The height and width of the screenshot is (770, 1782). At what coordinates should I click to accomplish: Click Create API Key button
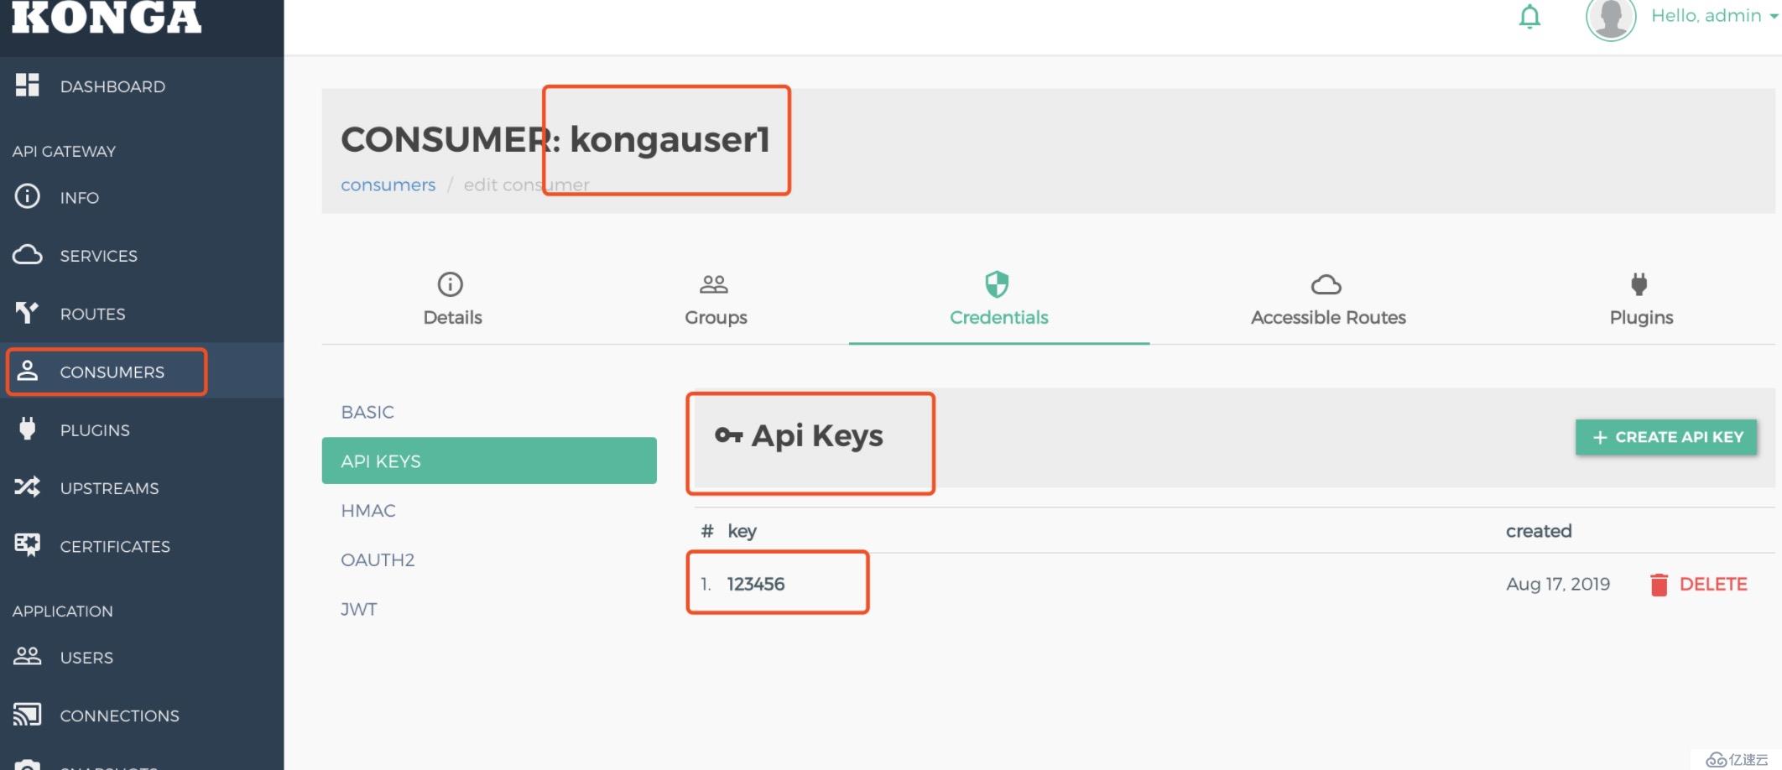tap(1666, 437)
